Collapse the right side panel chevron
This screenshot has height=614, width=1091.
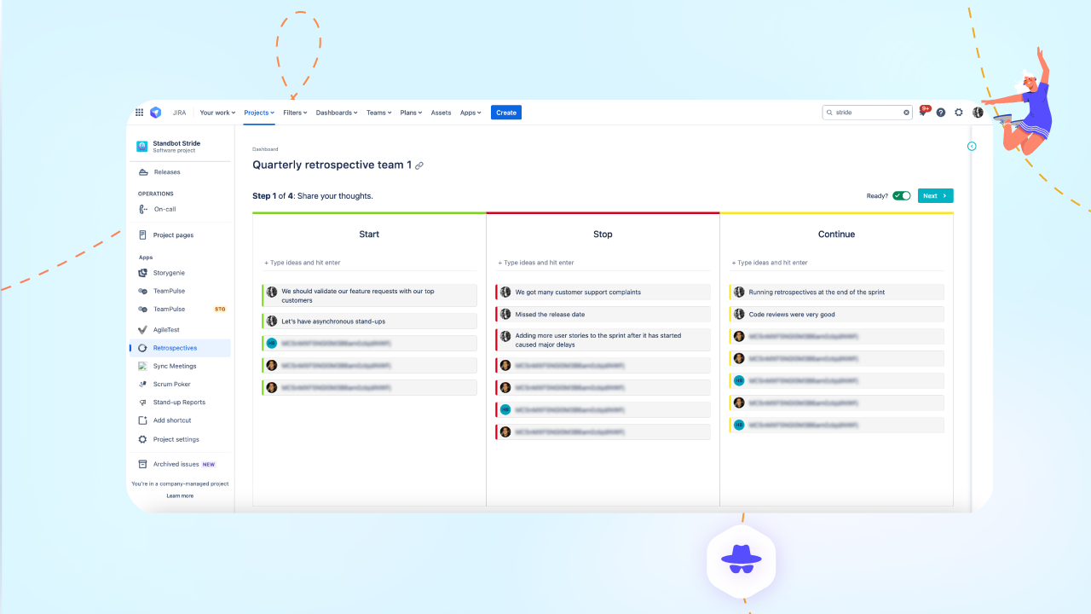[x=972, y=146]
